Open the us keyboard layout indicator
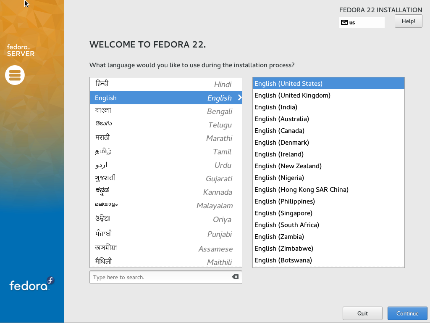The width and height of the screenshot is (430, 323). (362, 22)
